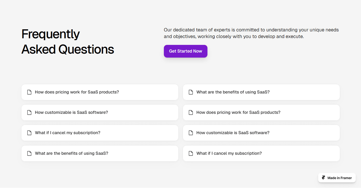This screenshot has height=188, width=361.
Task: Click document icon next to left-column customizable question
Action: [x=29, y=112]
